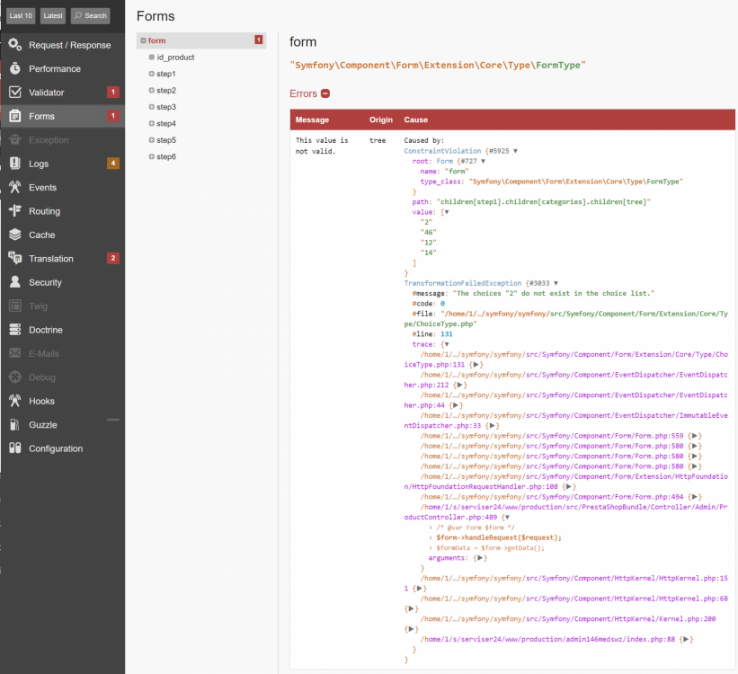Image resolution: width=738 pixels, height=674 pixels.
Task: Expand the index.php:88 trace entry
Action: (x=687, y=639)
